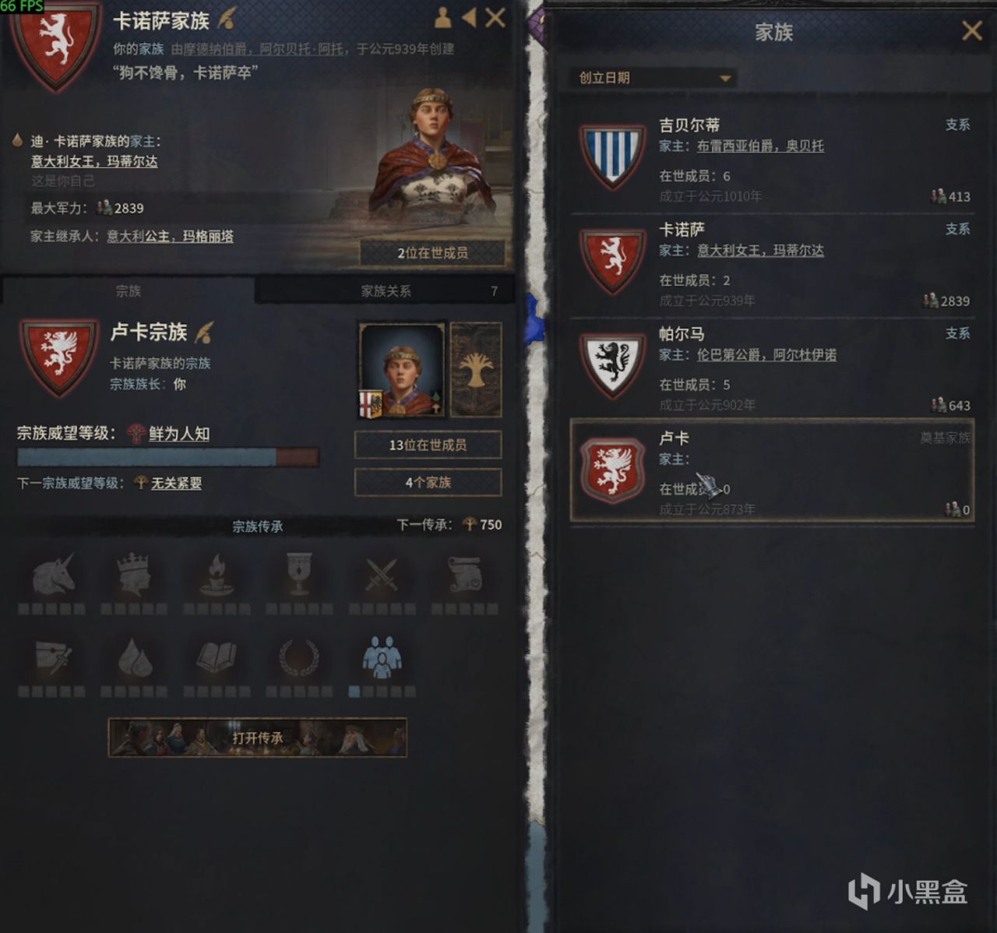Viewport: 997px width, 933px height.
Task: Choose the crossed swords legacy icon
Action: point(382,576)
